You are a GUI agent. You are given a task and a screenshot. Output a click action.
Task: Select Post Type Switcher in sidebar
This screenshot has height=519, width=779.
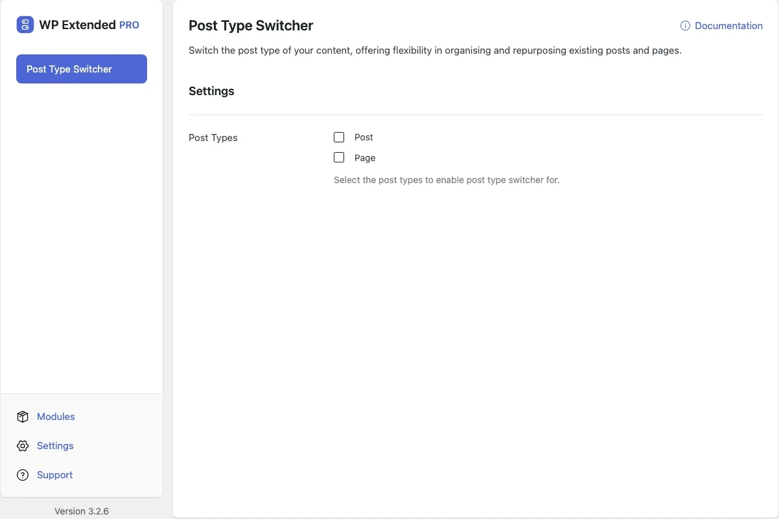82,69
